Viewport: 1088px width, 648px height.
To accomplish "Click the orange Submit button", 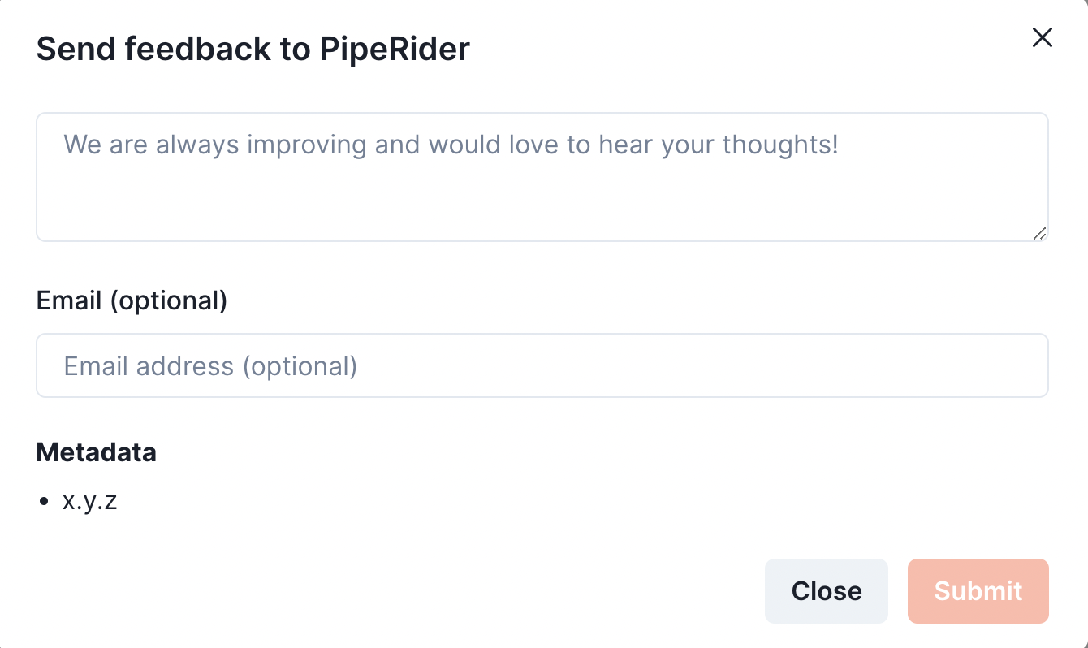I will [x=978, y=591].
